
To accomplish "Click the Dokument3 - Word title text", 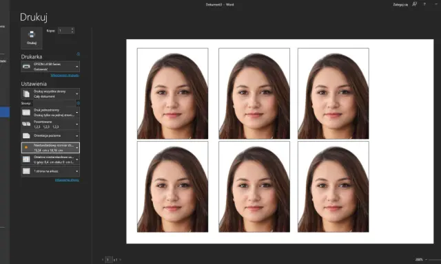I will pos(220,5).
